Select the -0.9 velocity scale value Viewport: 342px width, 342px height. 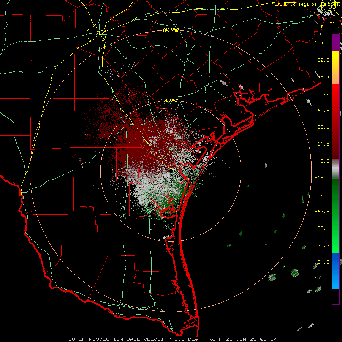pyautogui.click(x=323, y=161)
